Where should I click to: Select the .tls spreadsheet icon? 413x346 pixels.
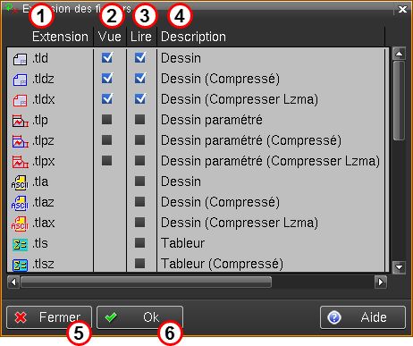pyautogui.click(x=20, y=244)
